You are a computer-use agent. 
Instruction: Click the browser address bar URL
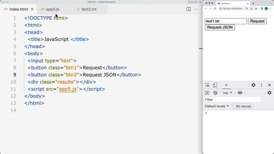[233, 9]
